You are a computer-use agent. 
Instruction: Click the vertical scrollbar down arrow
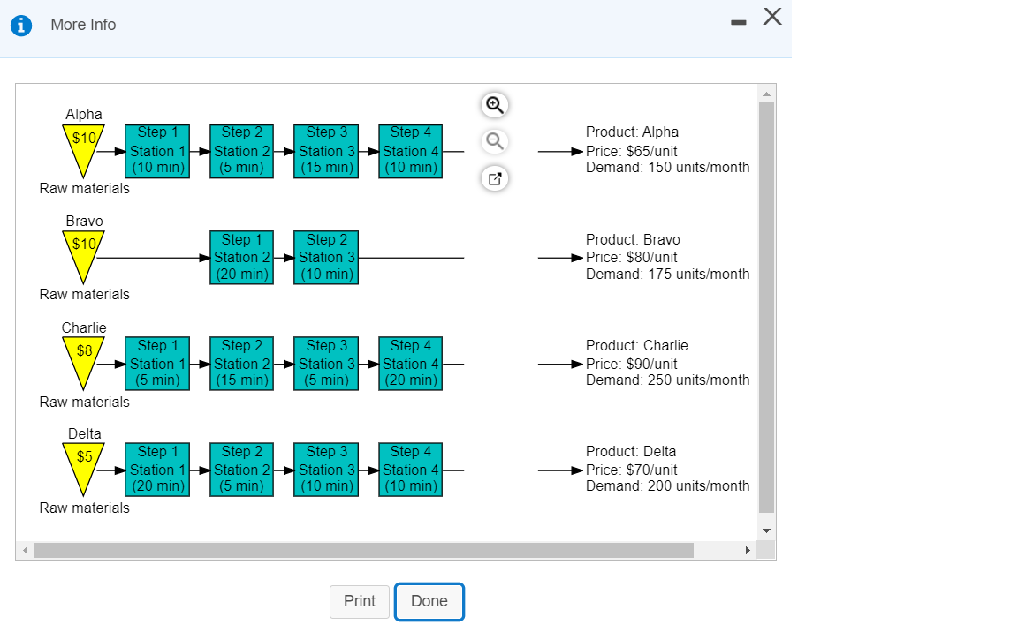pos(766,530)
